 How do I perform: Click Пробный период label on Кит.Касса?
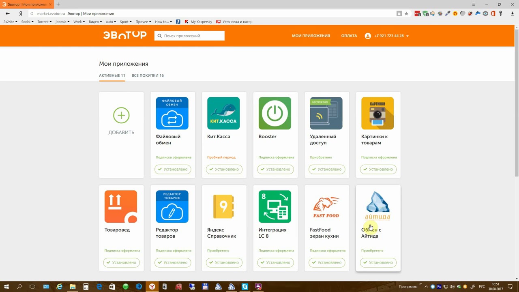(221, 157)
